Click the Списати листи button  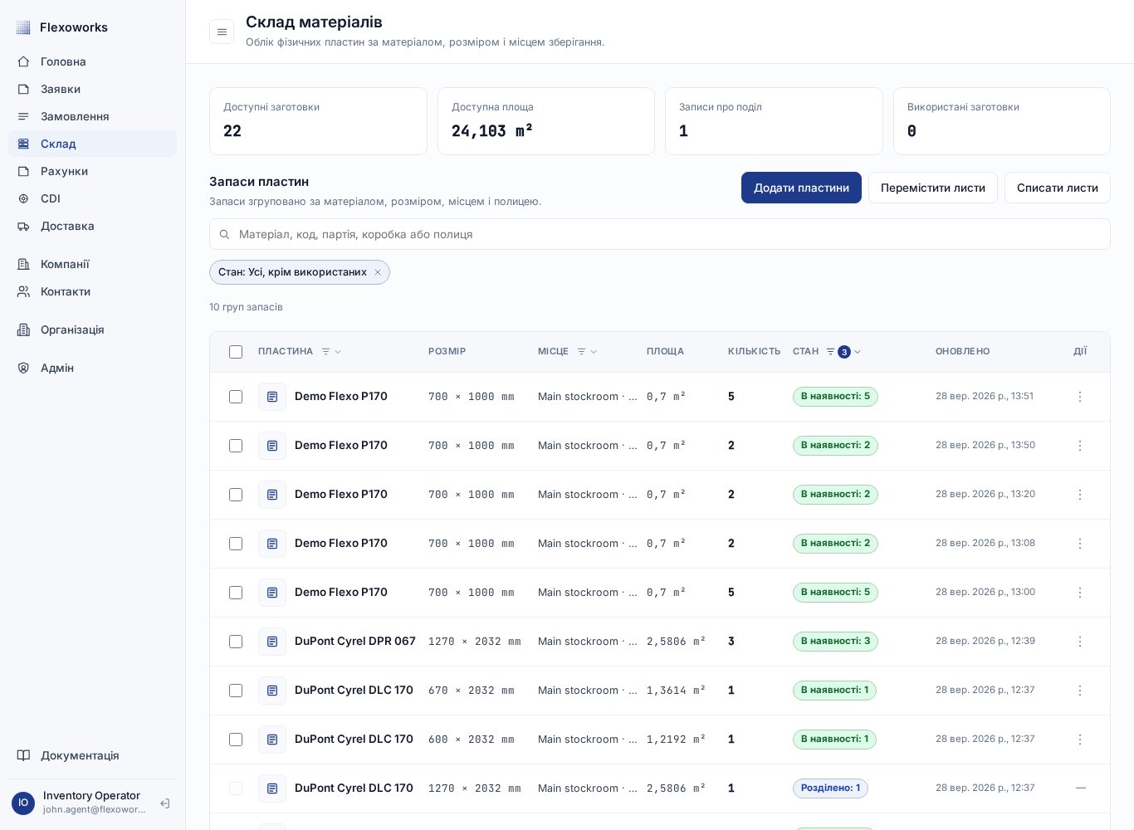(1057, 188)
